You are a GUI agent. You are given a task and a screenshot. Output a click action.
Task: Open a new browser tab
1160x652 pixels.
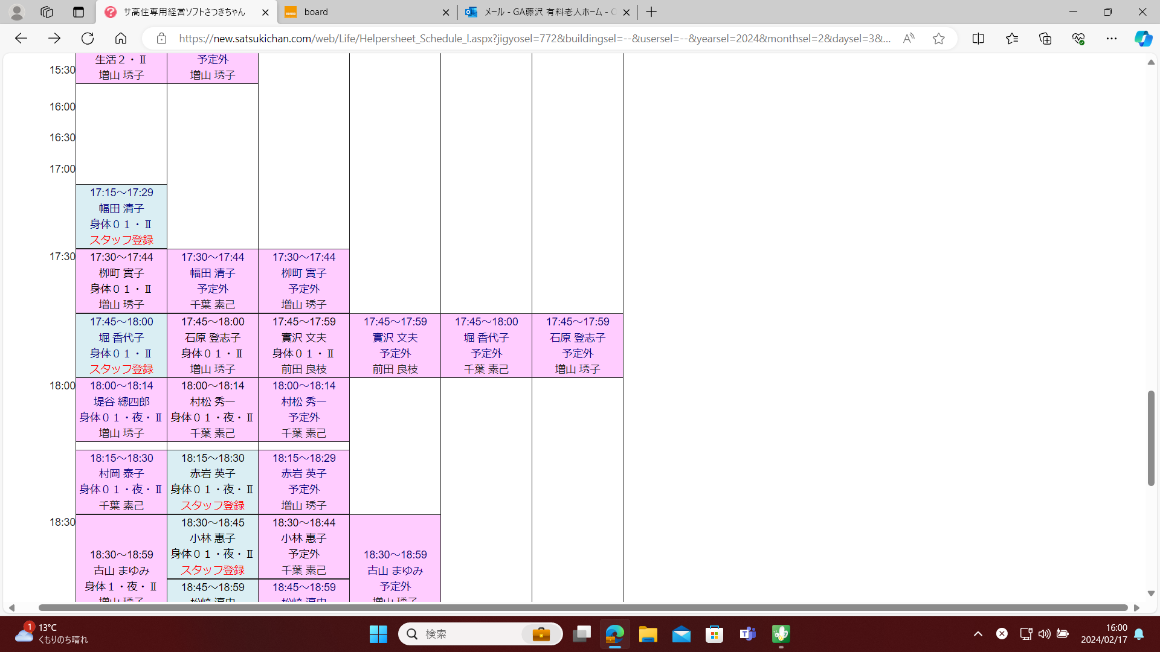point(651,12)
